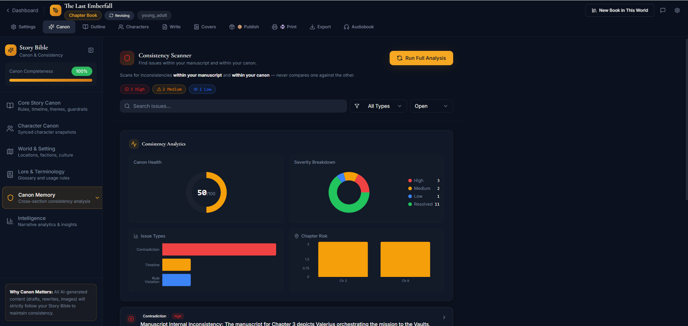Open the chat comments icon
The width and height of the screenshot is (688, 326).
pos(663,10)
